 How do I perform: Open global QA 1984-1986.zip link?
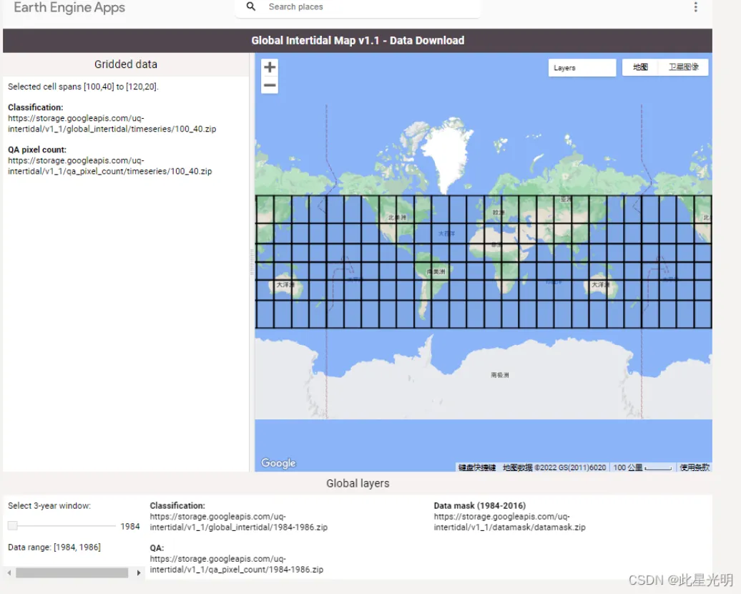[x=236, y=564]
